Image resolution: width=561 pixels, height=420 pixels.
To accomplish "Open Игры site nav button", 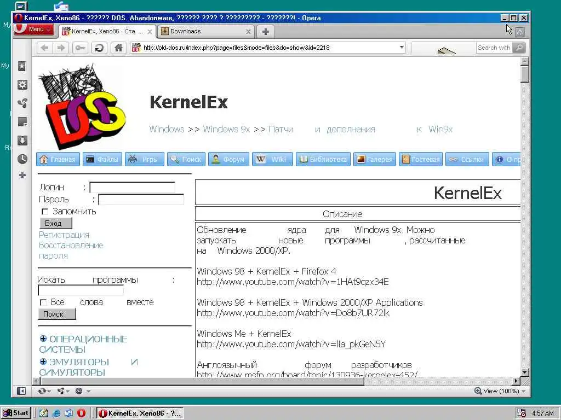I will 145,159.
